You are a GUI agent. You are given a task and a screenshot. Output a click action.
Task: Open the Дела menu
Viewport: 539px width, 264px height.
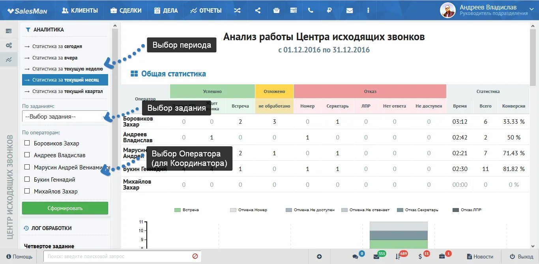166,11
